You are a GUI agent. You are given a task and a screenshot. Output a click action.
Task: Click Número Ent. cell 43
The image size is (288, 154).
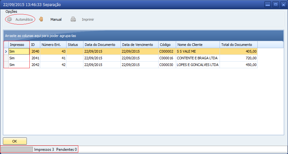pyautogui.click(x=53, y=51)
